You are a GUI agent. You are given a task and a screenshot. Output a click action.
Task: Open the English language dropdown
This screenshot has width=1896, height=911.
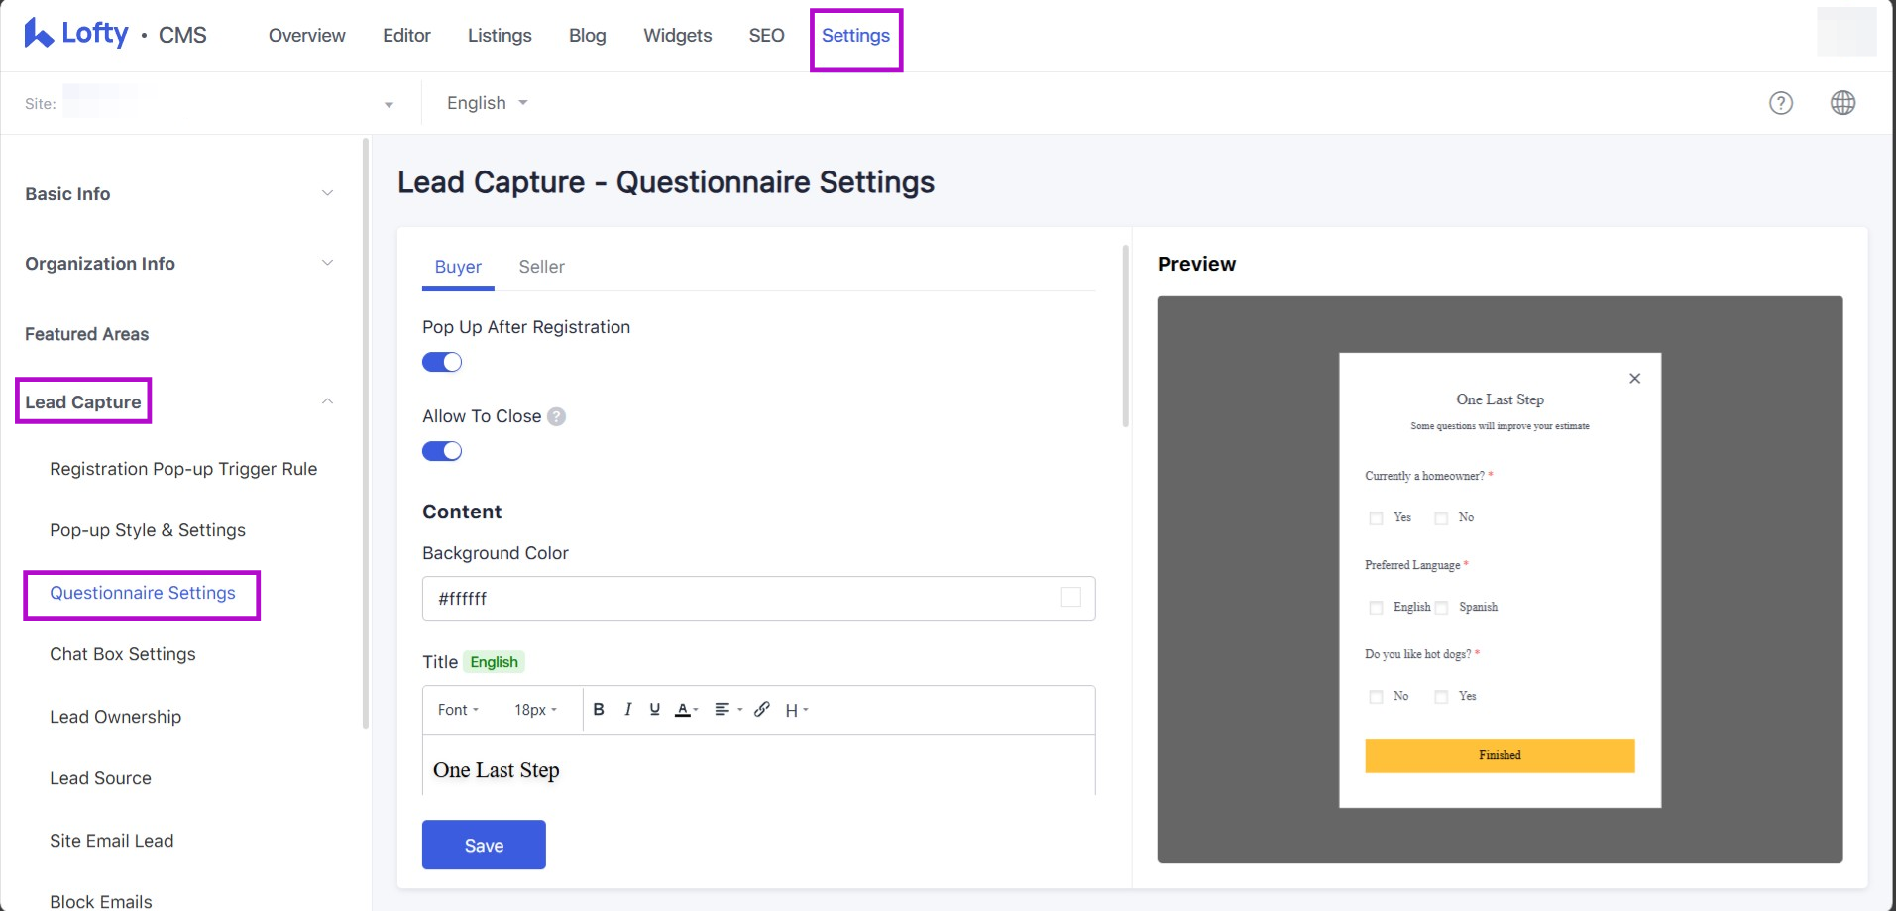(487, 103)
